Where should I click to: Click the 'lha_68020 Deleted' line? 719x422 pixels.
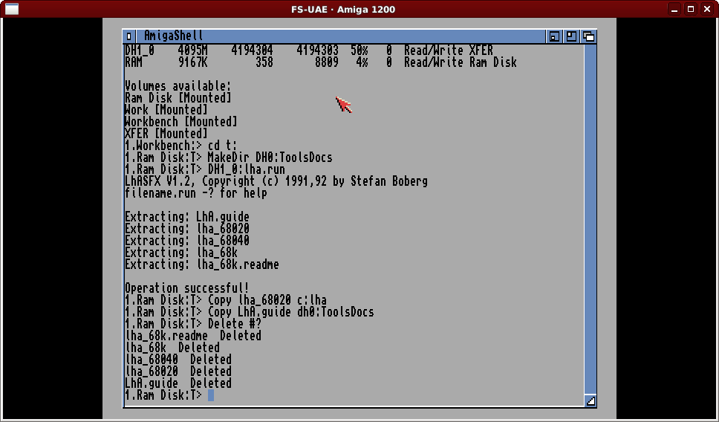(x=178, y=371)
